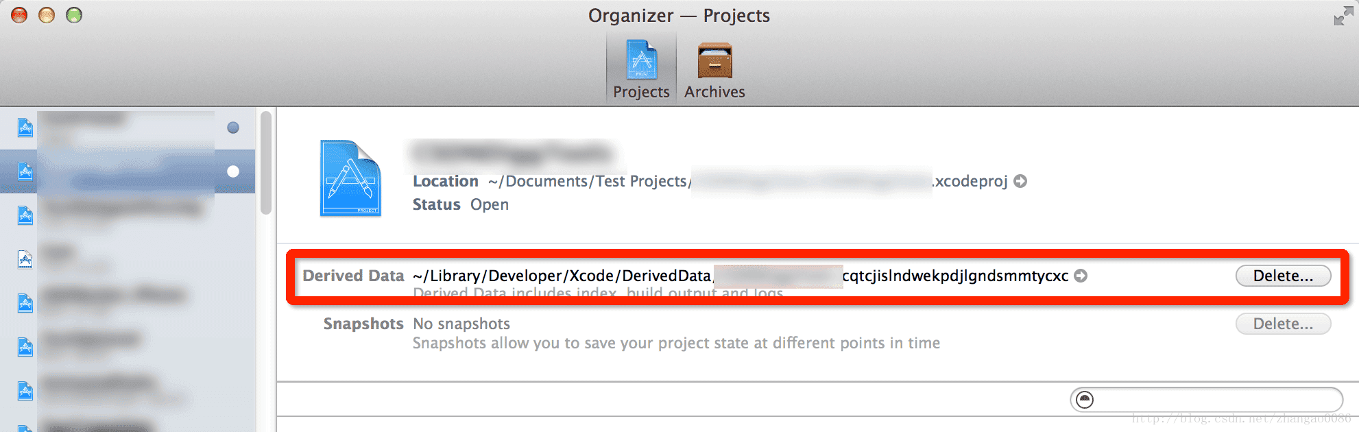
Task: Click the filter icon in search field
Action: point(1085,400)
